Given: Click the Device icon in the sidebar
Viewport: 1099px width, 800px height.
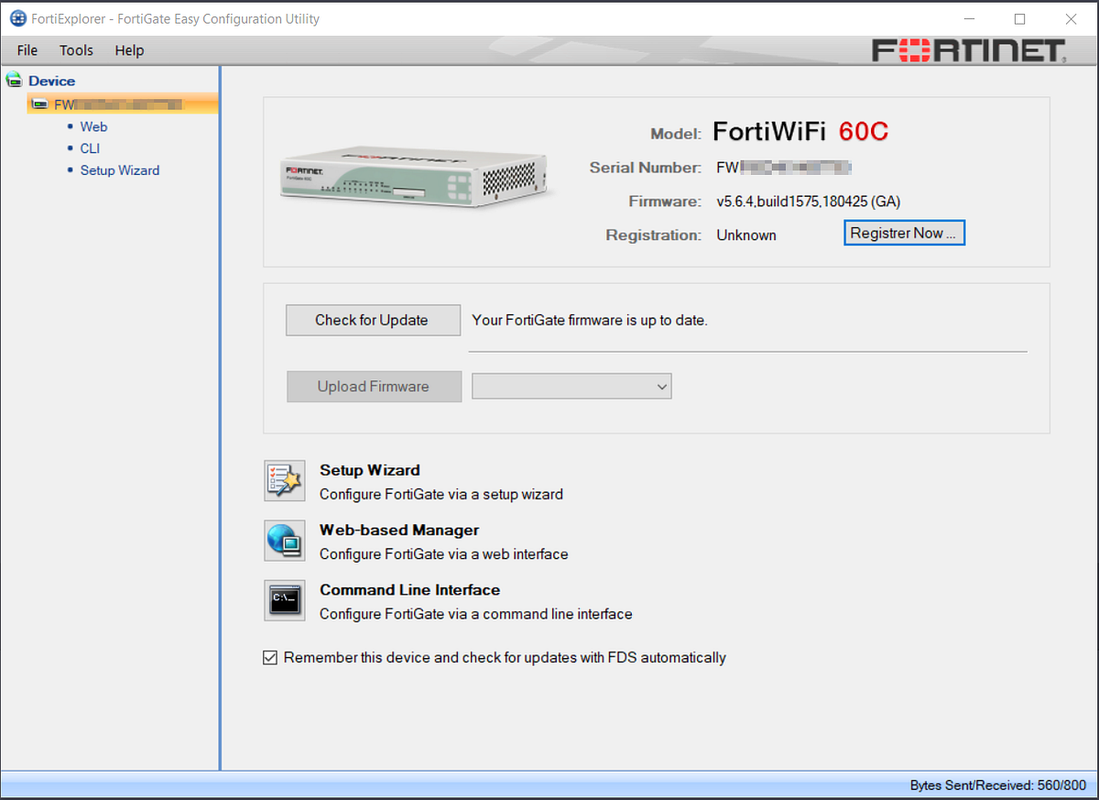Looking at the screenshot, I should [15, 79].
